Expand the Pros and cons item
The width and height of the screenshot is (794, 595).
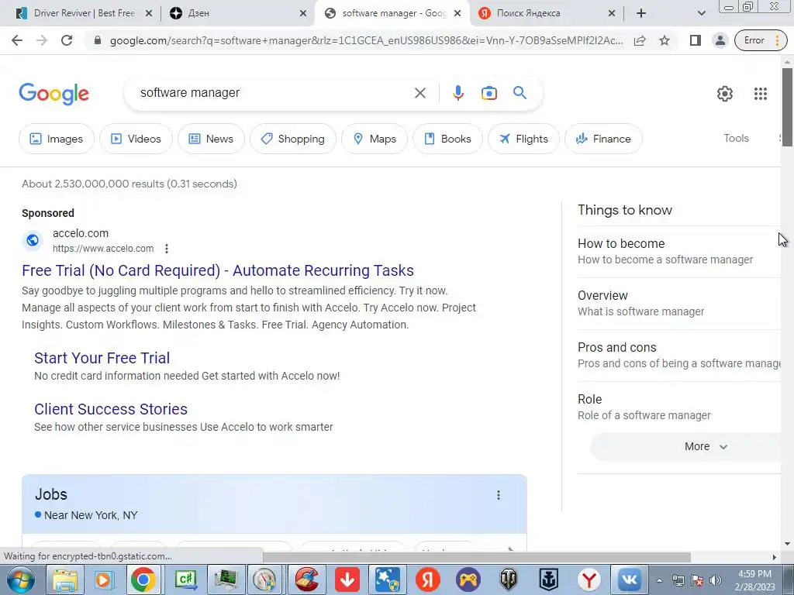tap(678, 356)
